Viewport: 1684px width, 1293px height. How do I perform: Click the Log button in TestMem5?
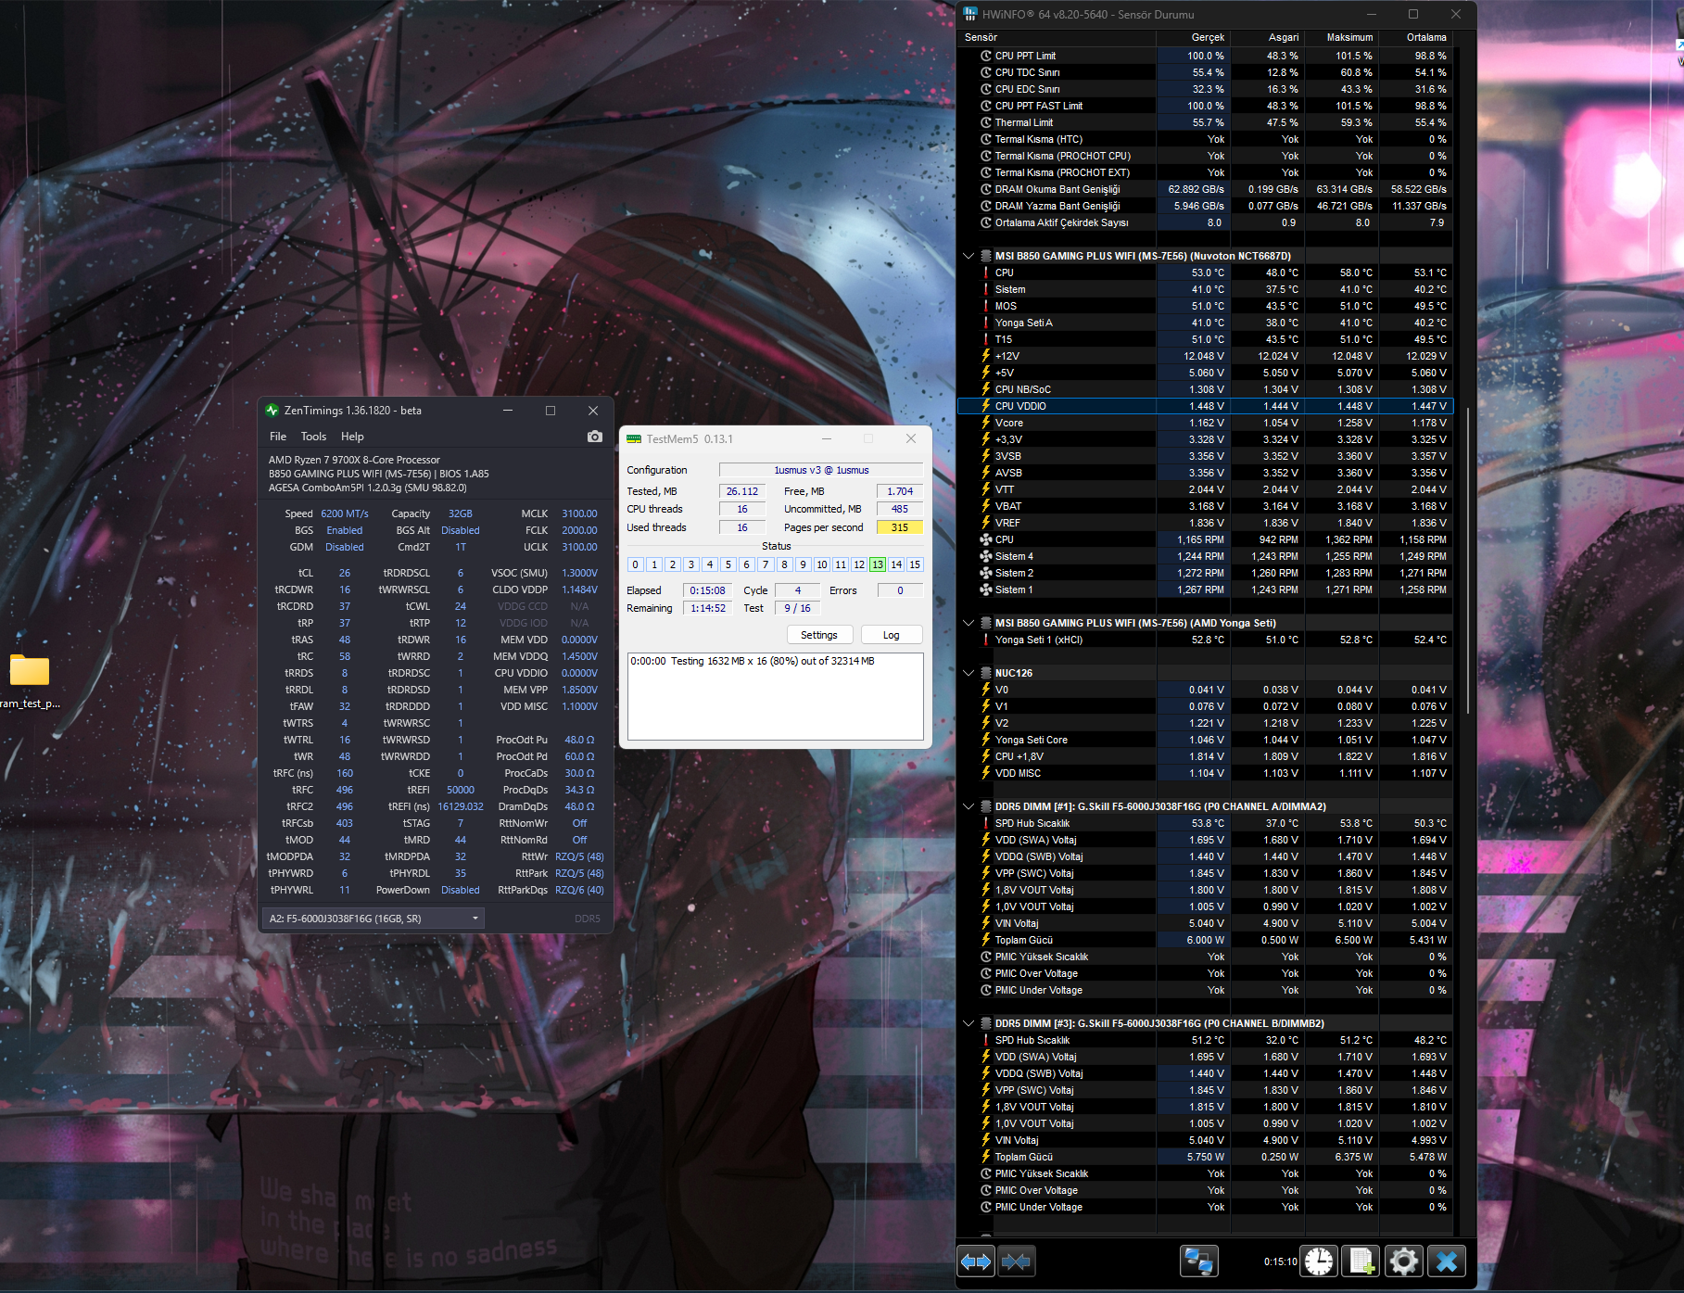click(892, 635)
